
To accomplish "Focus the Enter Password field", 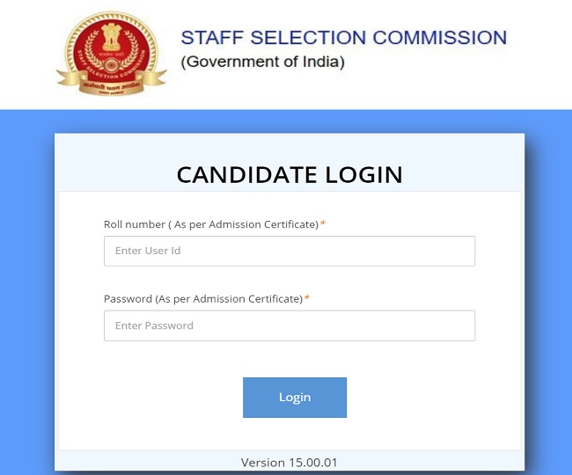I will click(x=289, y=325).
